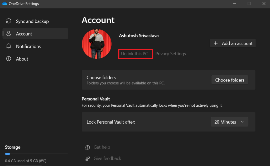Viewport: 270px width, 166px height.
Task: Click the storage usage progress bar
Action: coord(36,154)
